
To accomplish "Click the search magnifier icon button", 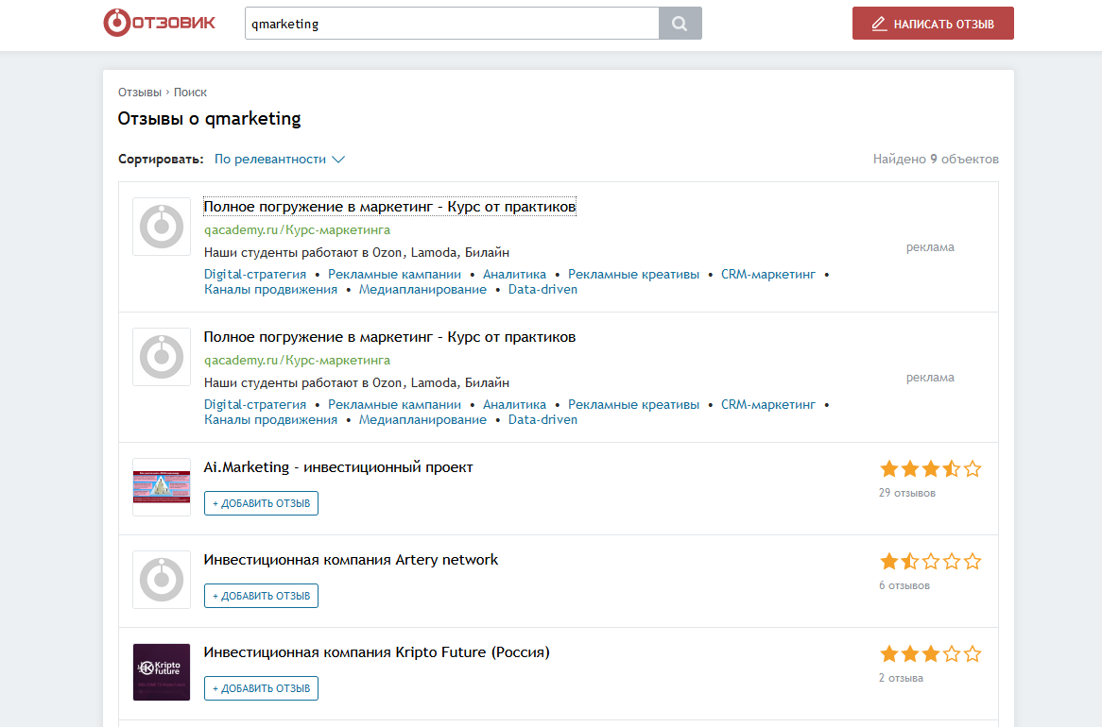I will (680, 24).
